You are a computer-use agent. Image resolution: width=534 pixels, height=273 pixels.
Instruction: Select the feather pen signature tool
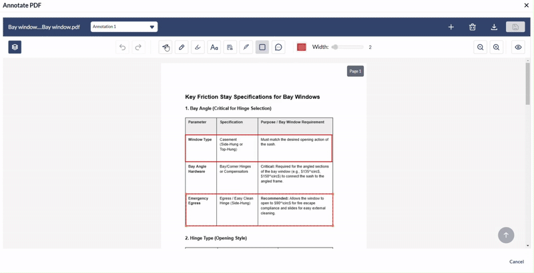[246, 47]
